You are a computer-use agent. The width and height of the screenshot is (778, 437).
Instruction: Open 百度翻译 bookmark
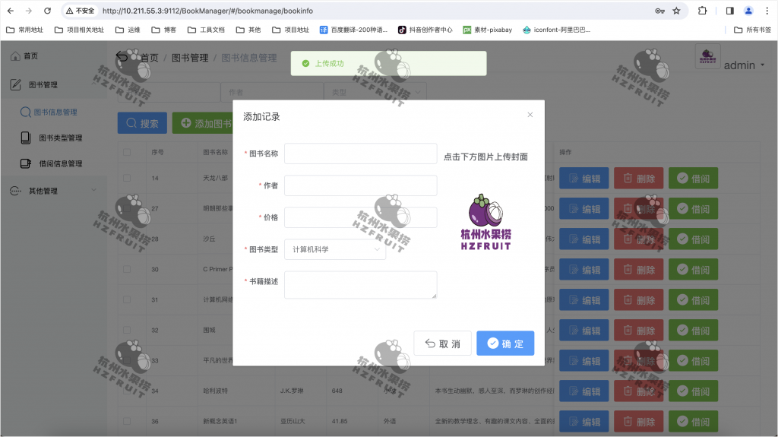pos(353,30)
